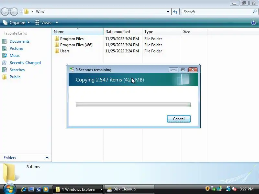
Task: Expand the Windows Explorer taskbar group arrow
Action: [x=101, y=189]
